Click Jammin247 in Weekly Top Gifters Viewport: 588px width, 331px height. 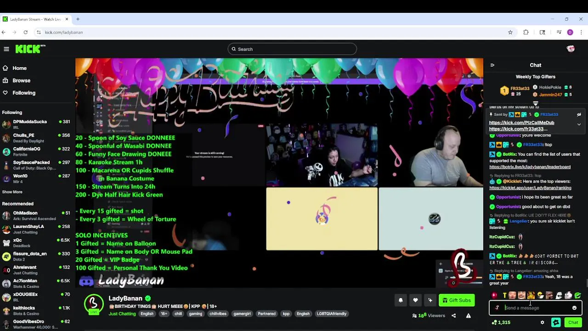point(550,95)
